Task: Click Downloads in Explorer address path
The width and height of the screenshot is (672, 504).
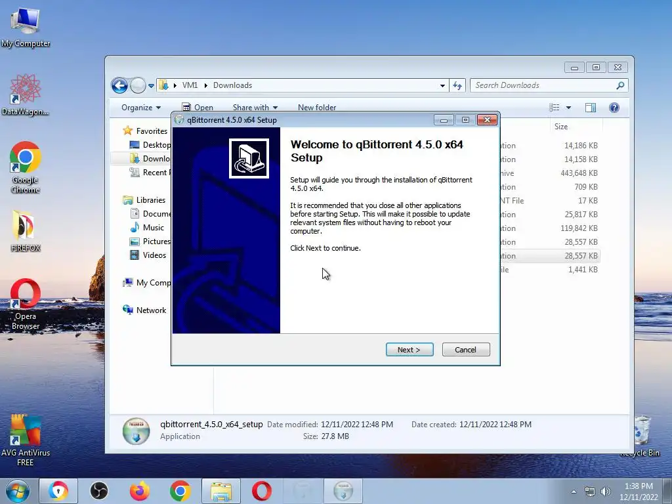Action: coord(233,85)
